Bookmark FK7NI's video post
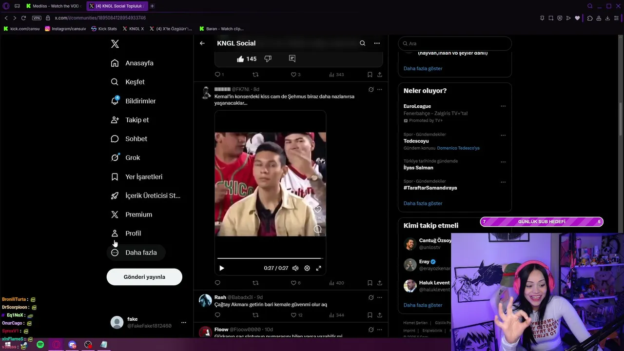Screen dimensions: 624x351 coord(370,283)
